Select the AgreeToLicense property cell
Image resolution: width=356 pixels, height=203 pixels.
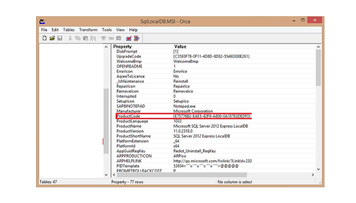[x=131, y=76]
